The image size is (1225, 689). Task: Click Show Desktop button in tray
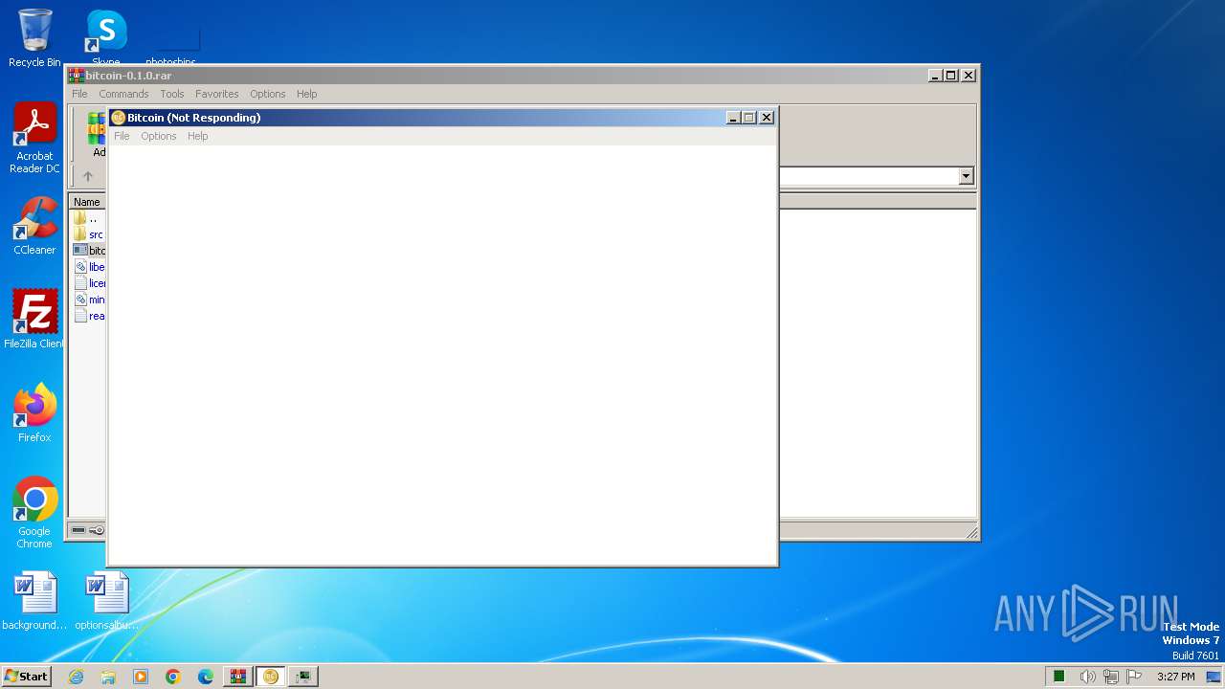1214,677
